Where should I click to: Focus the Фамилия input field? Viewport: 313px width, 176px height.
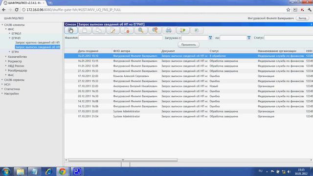(120, 38)
